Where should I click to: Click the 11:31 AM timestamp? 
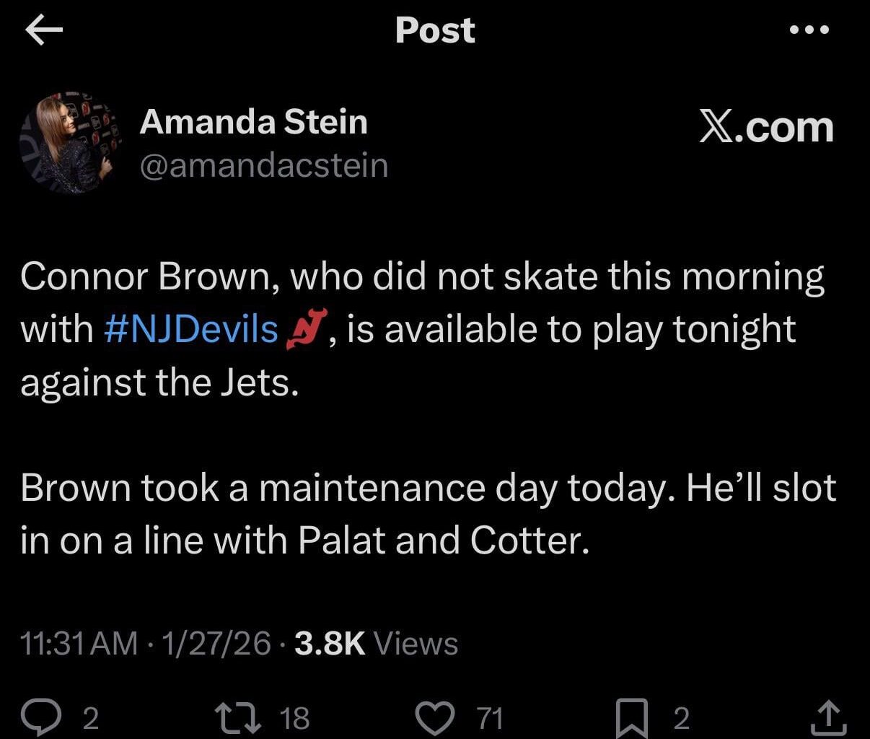tap(75, 642)
